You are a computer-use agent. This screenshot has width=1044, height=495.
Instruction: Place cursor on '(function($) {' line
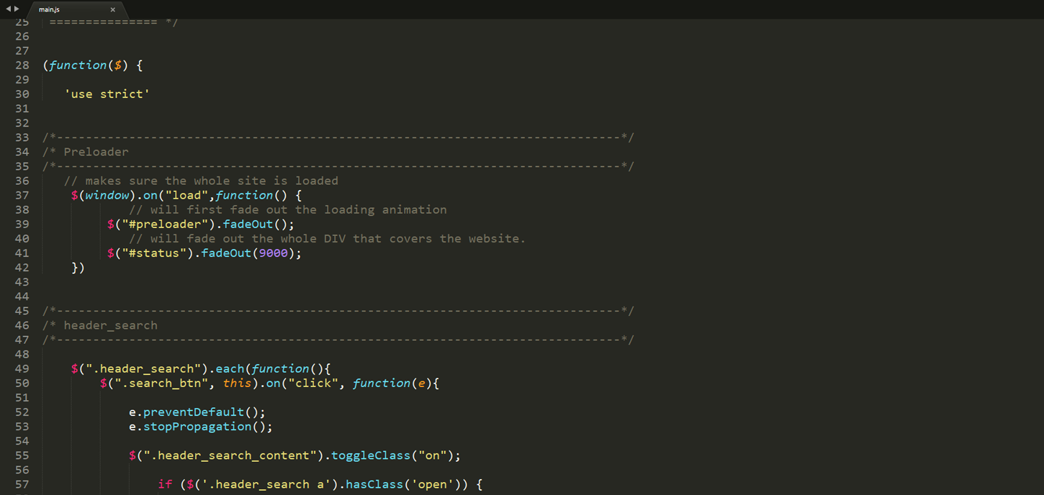coord(93,65)
